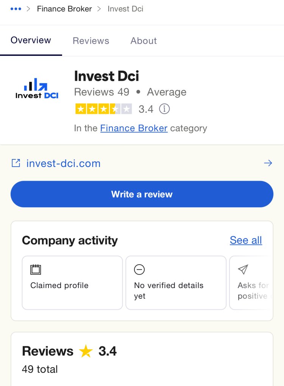This screenshot has width=284, height=386.
Task: Select the No verified details yet card
Action: point(176,283)
